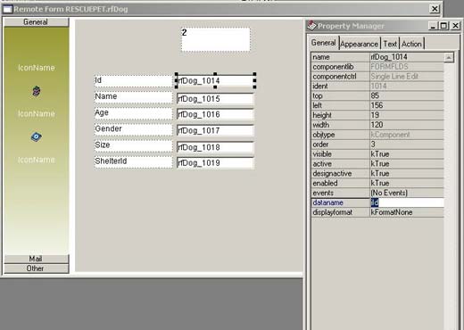This screenshot has height=330, width=464.
Task: Click the third IconName label in sidebar
Action: tap(37, 160)
